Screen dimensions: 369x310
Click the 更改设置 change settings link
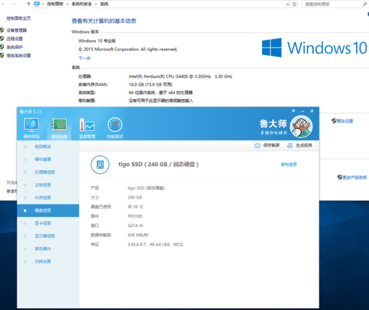[x=344, y=121]
